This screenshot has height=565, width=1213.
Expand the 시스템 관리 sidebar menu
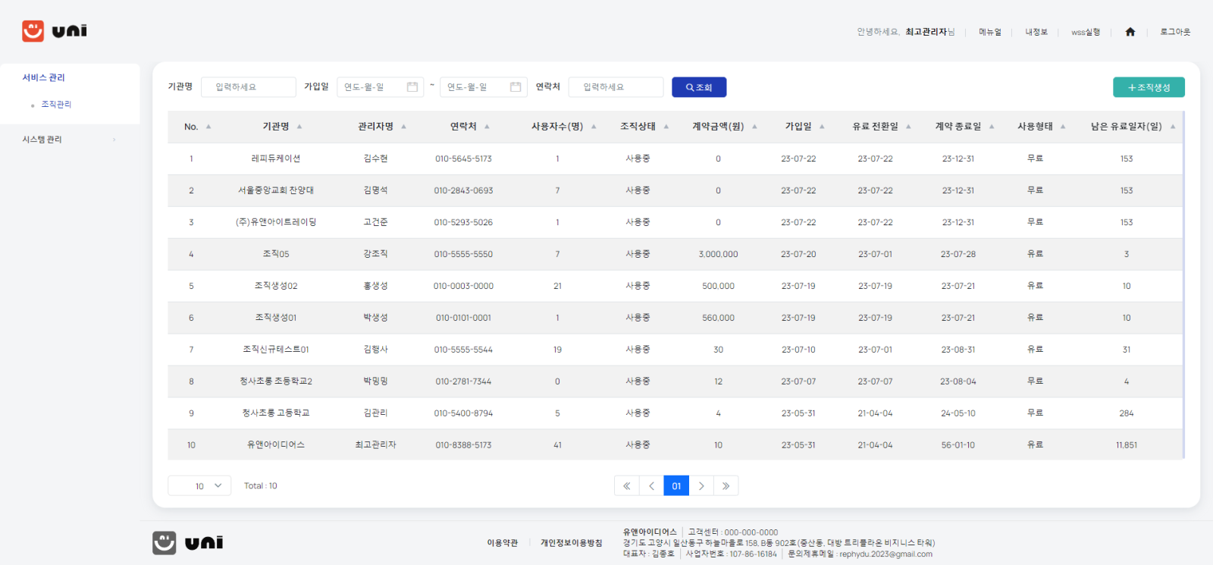point(70,140)
